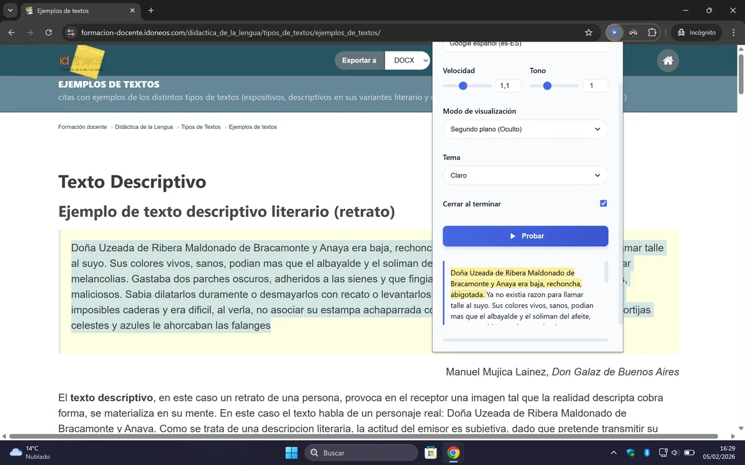Open the browser Extensions puzzle icon

point(651,32)
